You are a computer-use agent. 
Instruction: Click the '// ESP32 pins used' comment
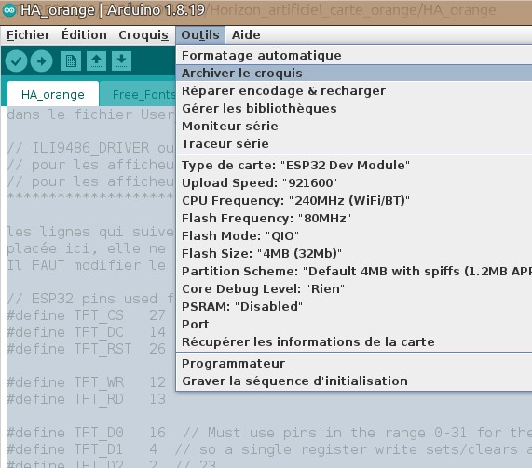(90, 299)
